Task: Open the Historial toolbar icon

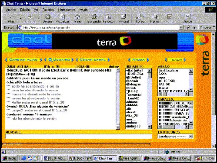Action: (124, 17)
